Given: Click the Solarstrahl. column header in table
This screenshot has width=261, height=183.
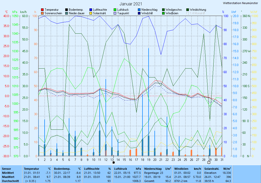Looking at the screenshot, I should click(x=212, y=169).
